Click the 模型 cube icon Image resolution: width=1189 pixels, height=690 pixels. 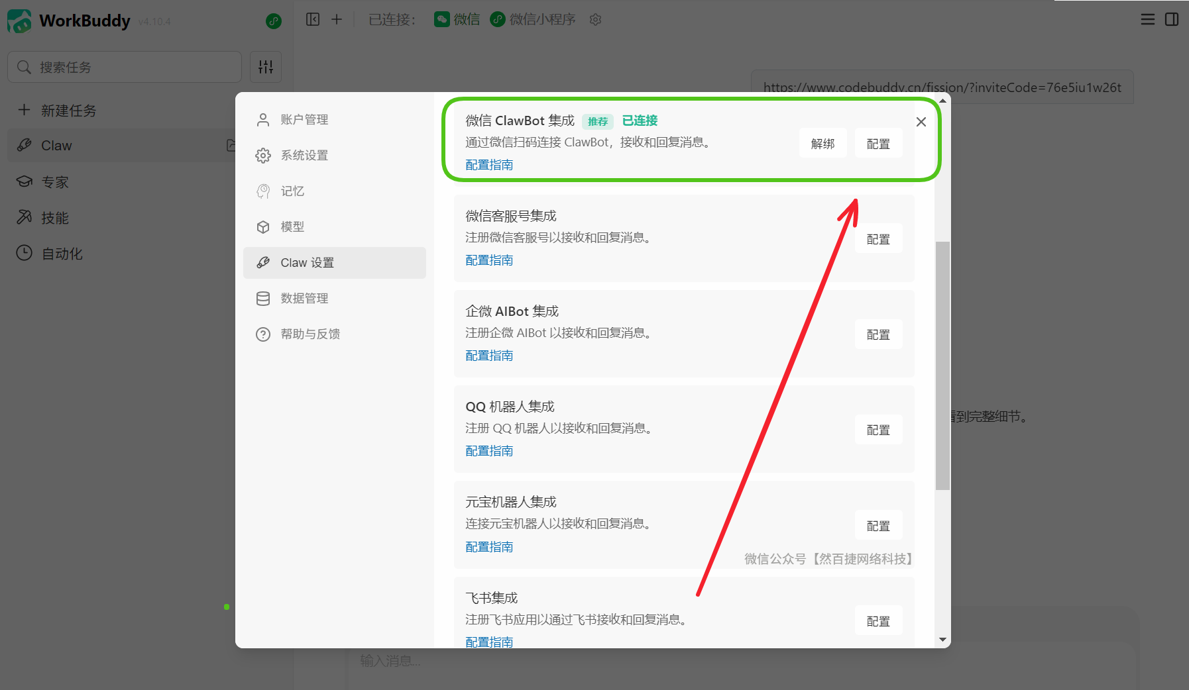click(263, 226)
